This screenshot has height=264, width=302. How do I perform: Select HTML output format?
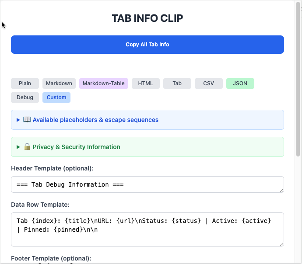tap(146, 83)
